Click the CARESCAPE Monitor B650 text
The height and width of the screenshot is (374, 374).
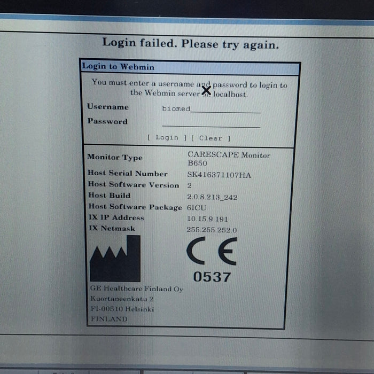228,159
